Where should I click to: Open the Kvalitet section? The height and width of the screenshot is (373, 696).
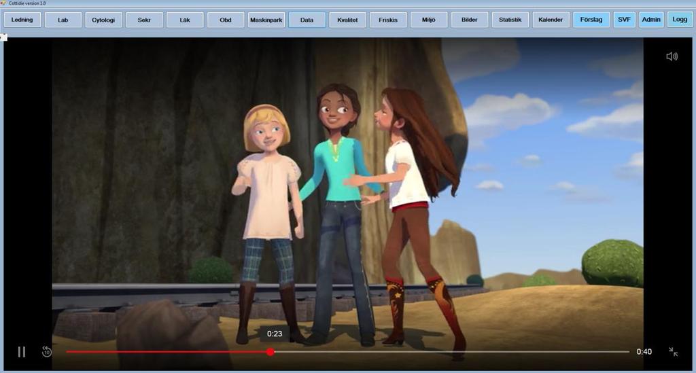click(x=347, y=20)
